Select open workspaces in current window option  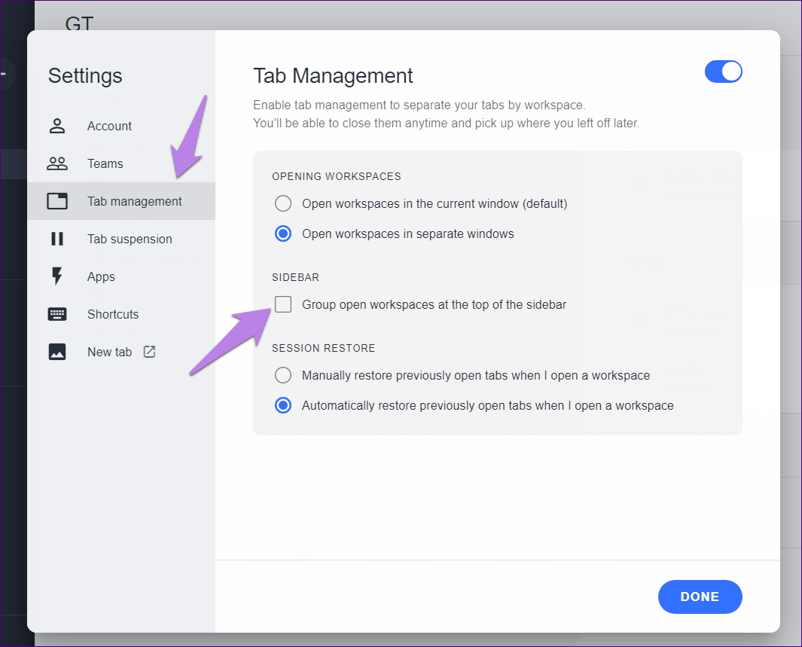pos(283,203)
